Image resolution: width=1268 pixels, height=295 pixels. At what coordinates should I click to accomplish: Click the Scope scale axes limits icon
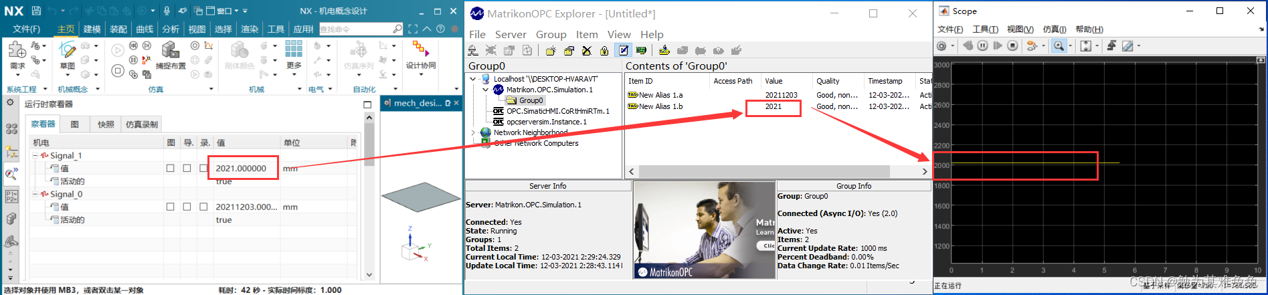[1086, 45]
